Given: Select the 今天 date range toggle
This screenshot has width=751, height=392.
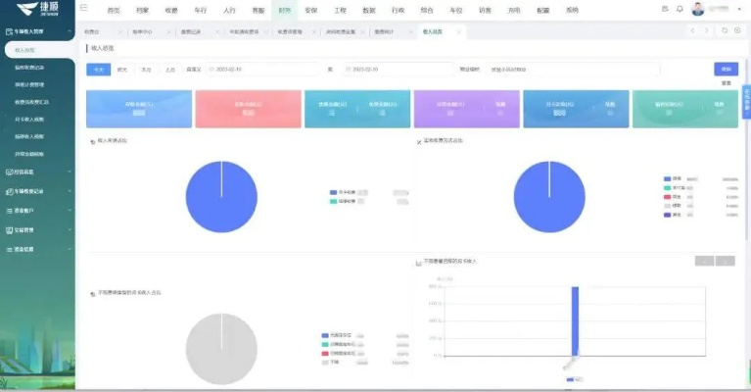Looking at the screenshot, I should point(98,70).
